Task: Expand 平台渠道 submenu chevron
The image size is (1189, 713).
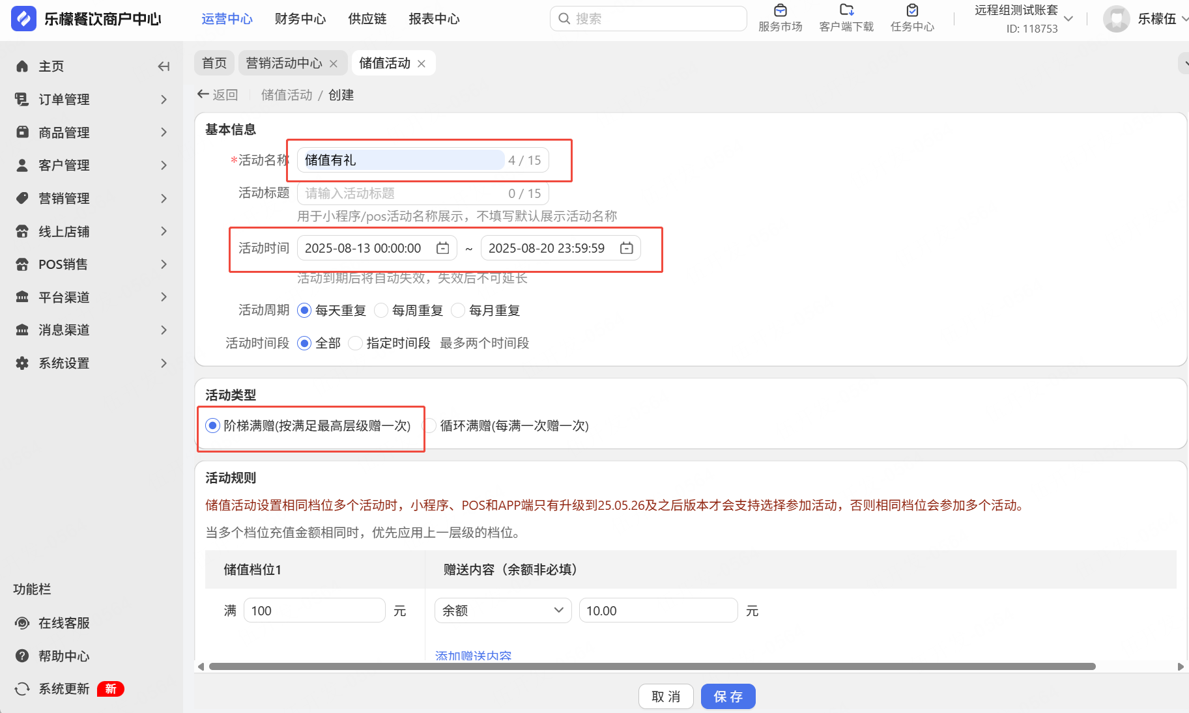Action: [164, 297]
